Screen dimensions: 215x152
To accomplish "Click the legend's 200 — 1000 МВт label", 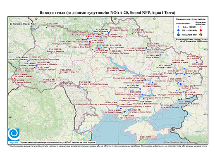I will pyautogui.click(x=189, y=30).
